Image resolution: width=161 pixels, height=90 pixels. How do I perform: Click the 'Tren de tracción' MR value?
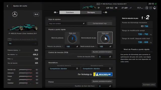click(36, 63)
